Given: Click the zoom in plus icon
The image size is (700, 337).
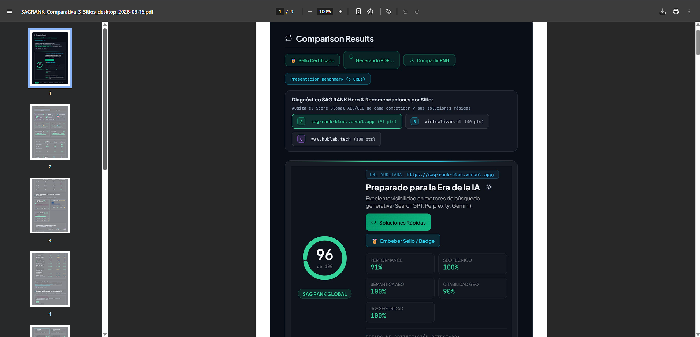Looking at the screenshot, I should (340, 12).
